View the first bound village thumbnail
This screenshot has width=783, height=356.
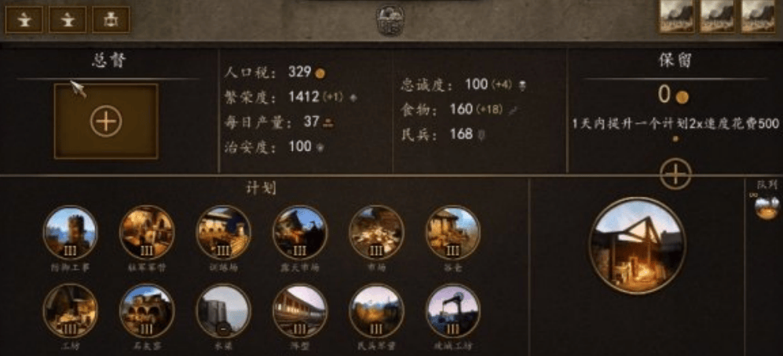tap(677, 16)
